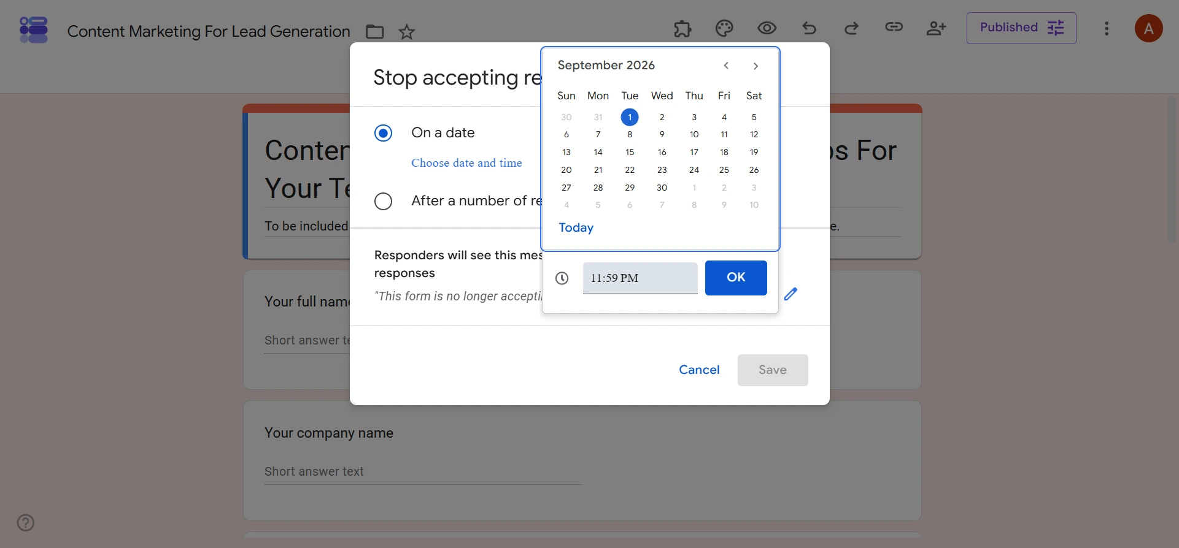Select September 1 in the calendar
This screenshot has width=1179, height=548.
(630, 117)
